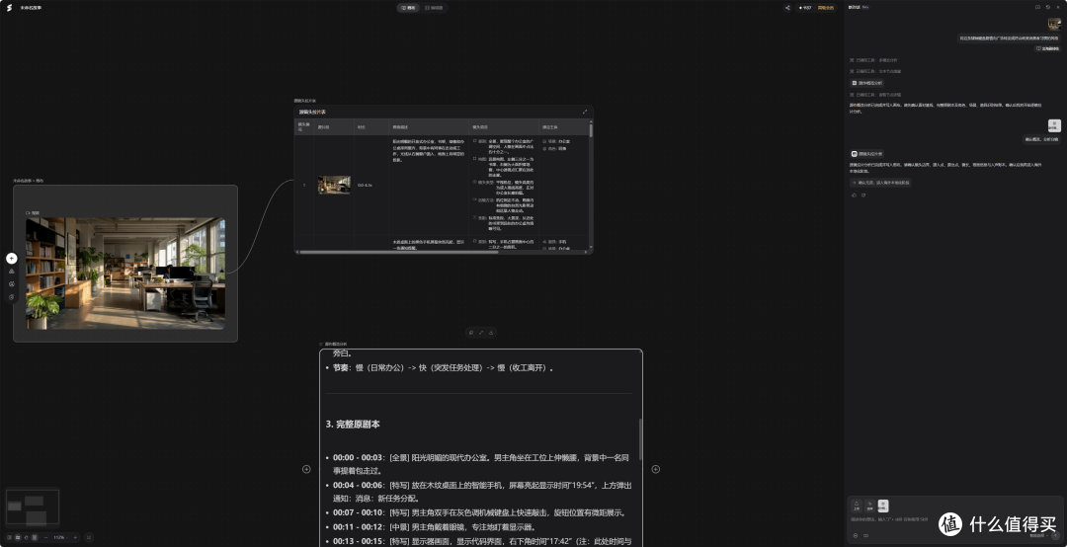This screenshot has height=547, width=1067.
Task: Click the '节奏' bullet line in the text node
Action: click(x=440, y=368)
